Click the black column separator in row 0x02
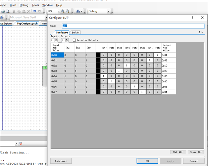Screen dimensions: 208x166 tap(98, 66)
